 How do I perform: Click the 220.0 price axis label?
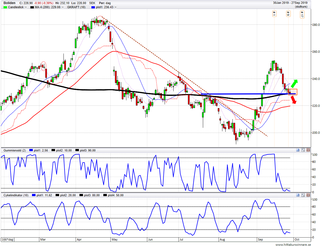click(x=316, y=106)
